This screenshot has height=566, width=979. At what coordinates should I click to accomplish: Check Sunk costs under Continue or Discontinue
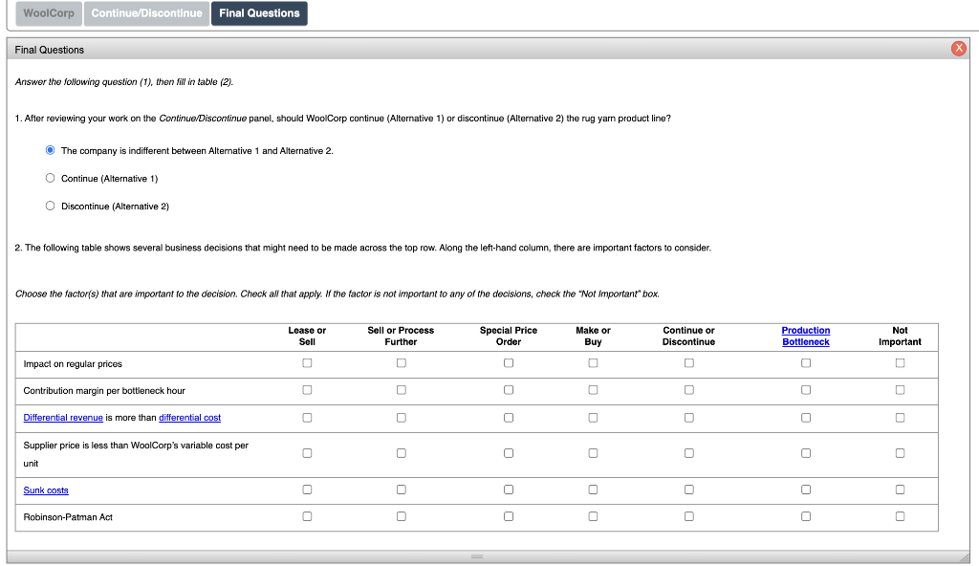(x=688, y=489)
